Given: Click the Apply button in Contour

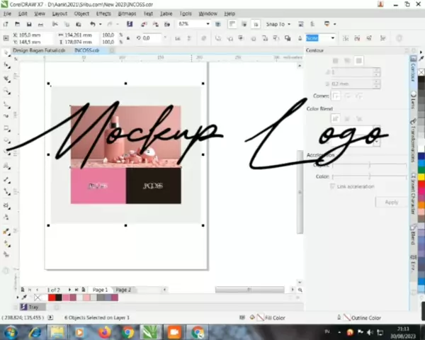Looking at the screenshot, I should tap(391, 202).
